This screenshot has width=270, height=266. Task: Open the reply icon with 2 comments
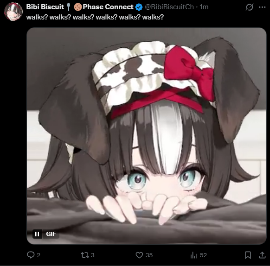pyautogui.click(x=31, y=255)
